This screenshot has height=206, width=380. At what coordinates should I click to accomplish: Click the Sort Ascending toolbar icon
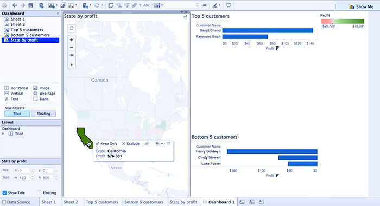(x=119, y=5)
